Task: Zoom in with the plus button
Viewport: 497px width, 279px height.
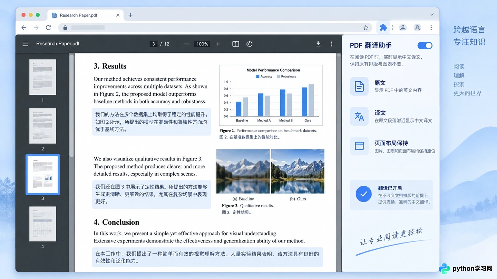Action: pos(218,44)
